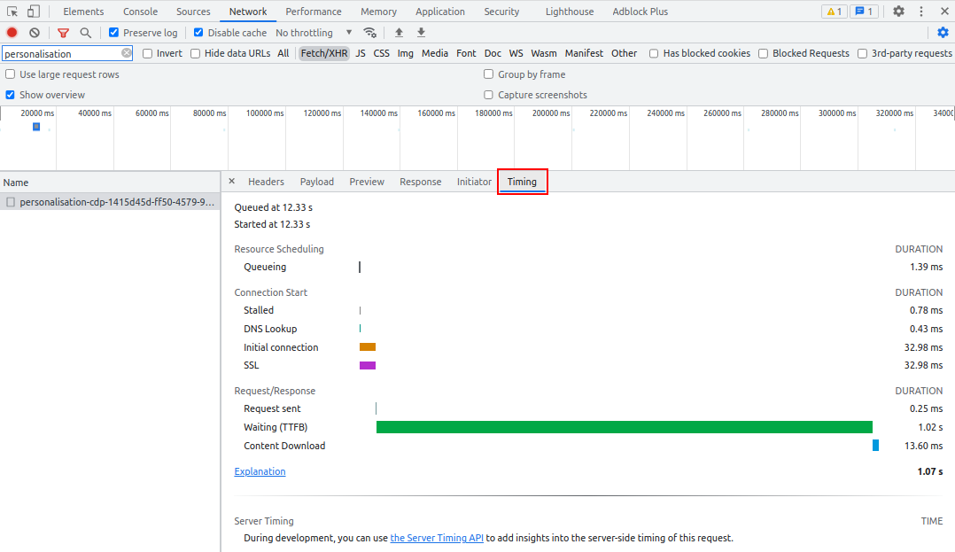Image resolution: width=955 pixels, height=552 pixels.
Task: Enable Use large request rows
Action: pos(11,74)
